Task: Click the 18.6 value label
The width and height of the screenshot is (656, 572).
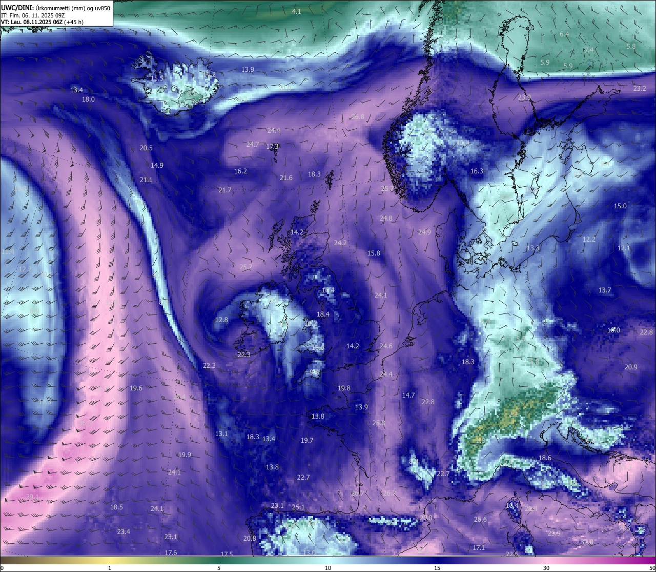Action: (545, 458)
